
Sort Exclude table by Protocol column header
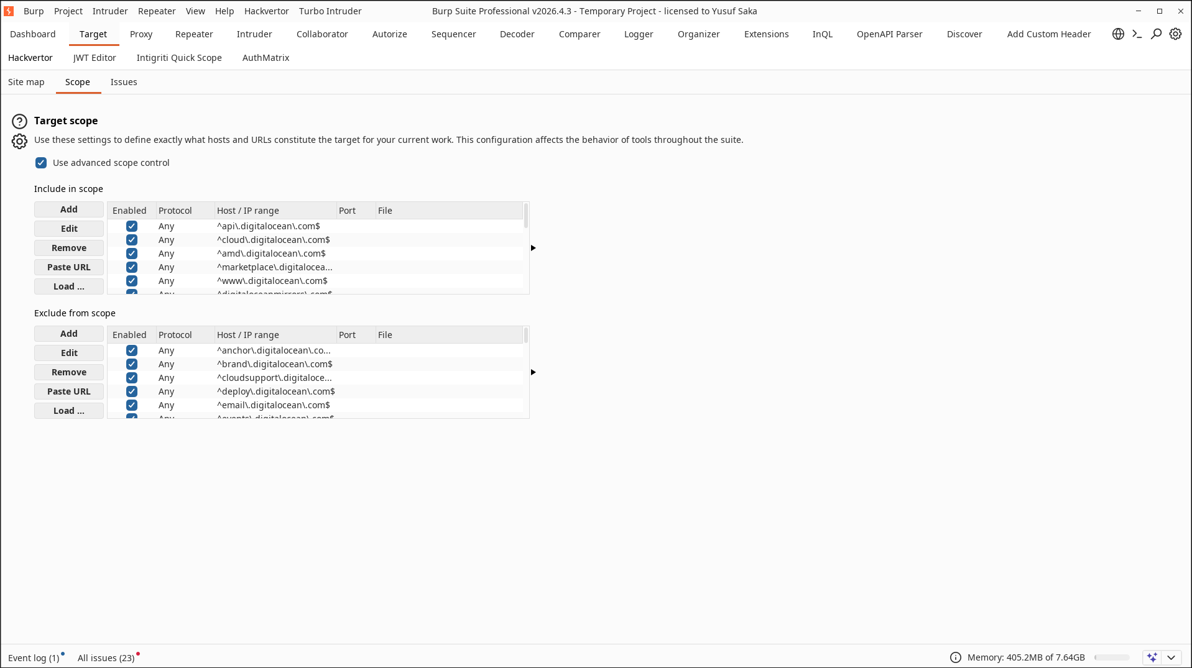pyautogui.click(x=185, y=335)
